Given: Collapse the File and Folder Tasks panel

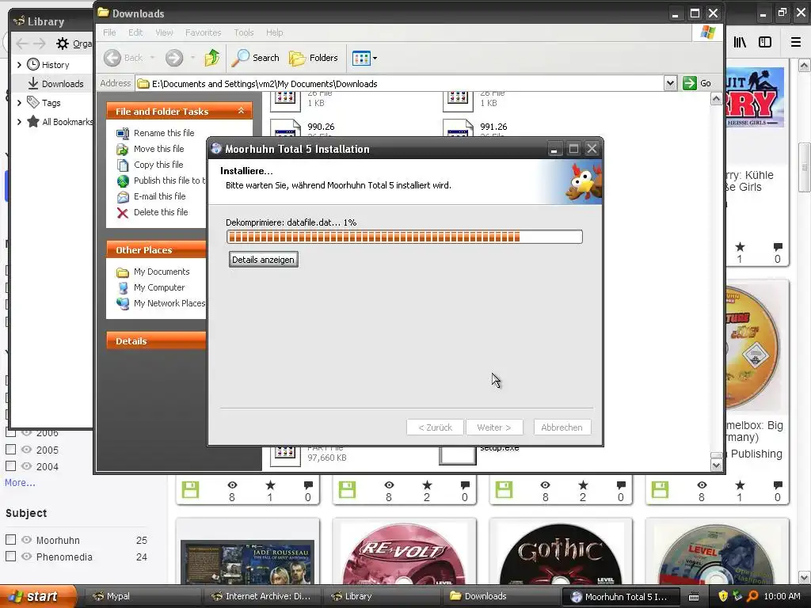Looking at the screenshot, I should tap(241, 111).
